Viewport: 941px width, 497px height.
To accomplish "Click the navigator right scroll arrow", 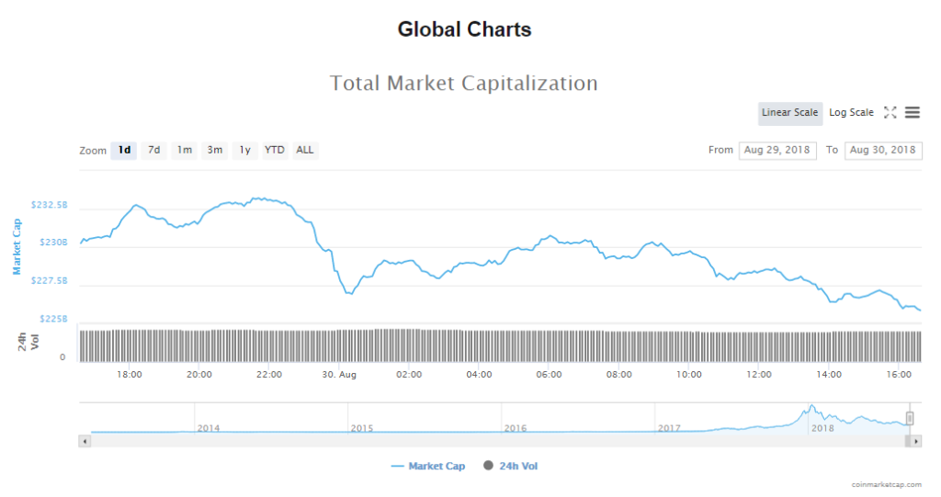I will click(916, 441).
